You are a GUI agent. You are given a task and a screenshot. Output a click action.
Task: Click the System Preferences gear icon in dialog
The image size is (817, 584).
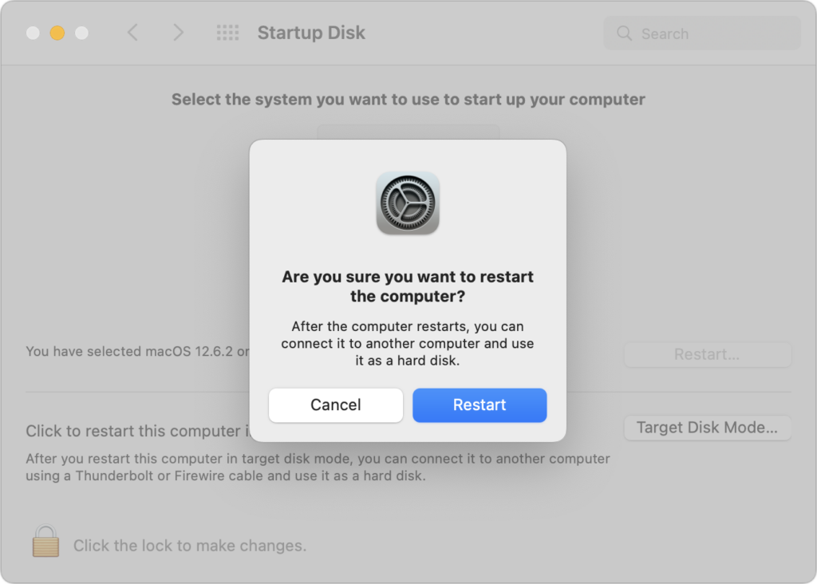tap(408, 203)
